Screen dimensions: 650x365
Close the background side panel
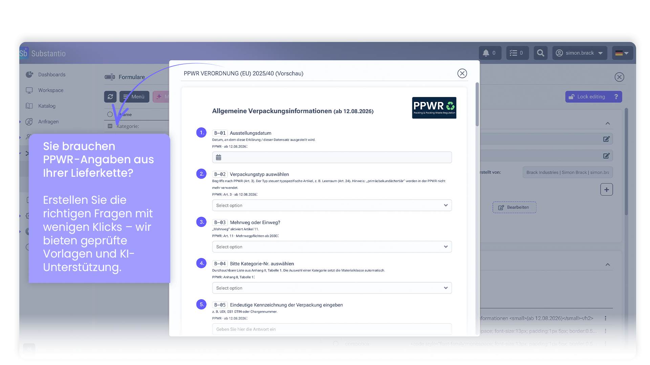coord(620,77)
